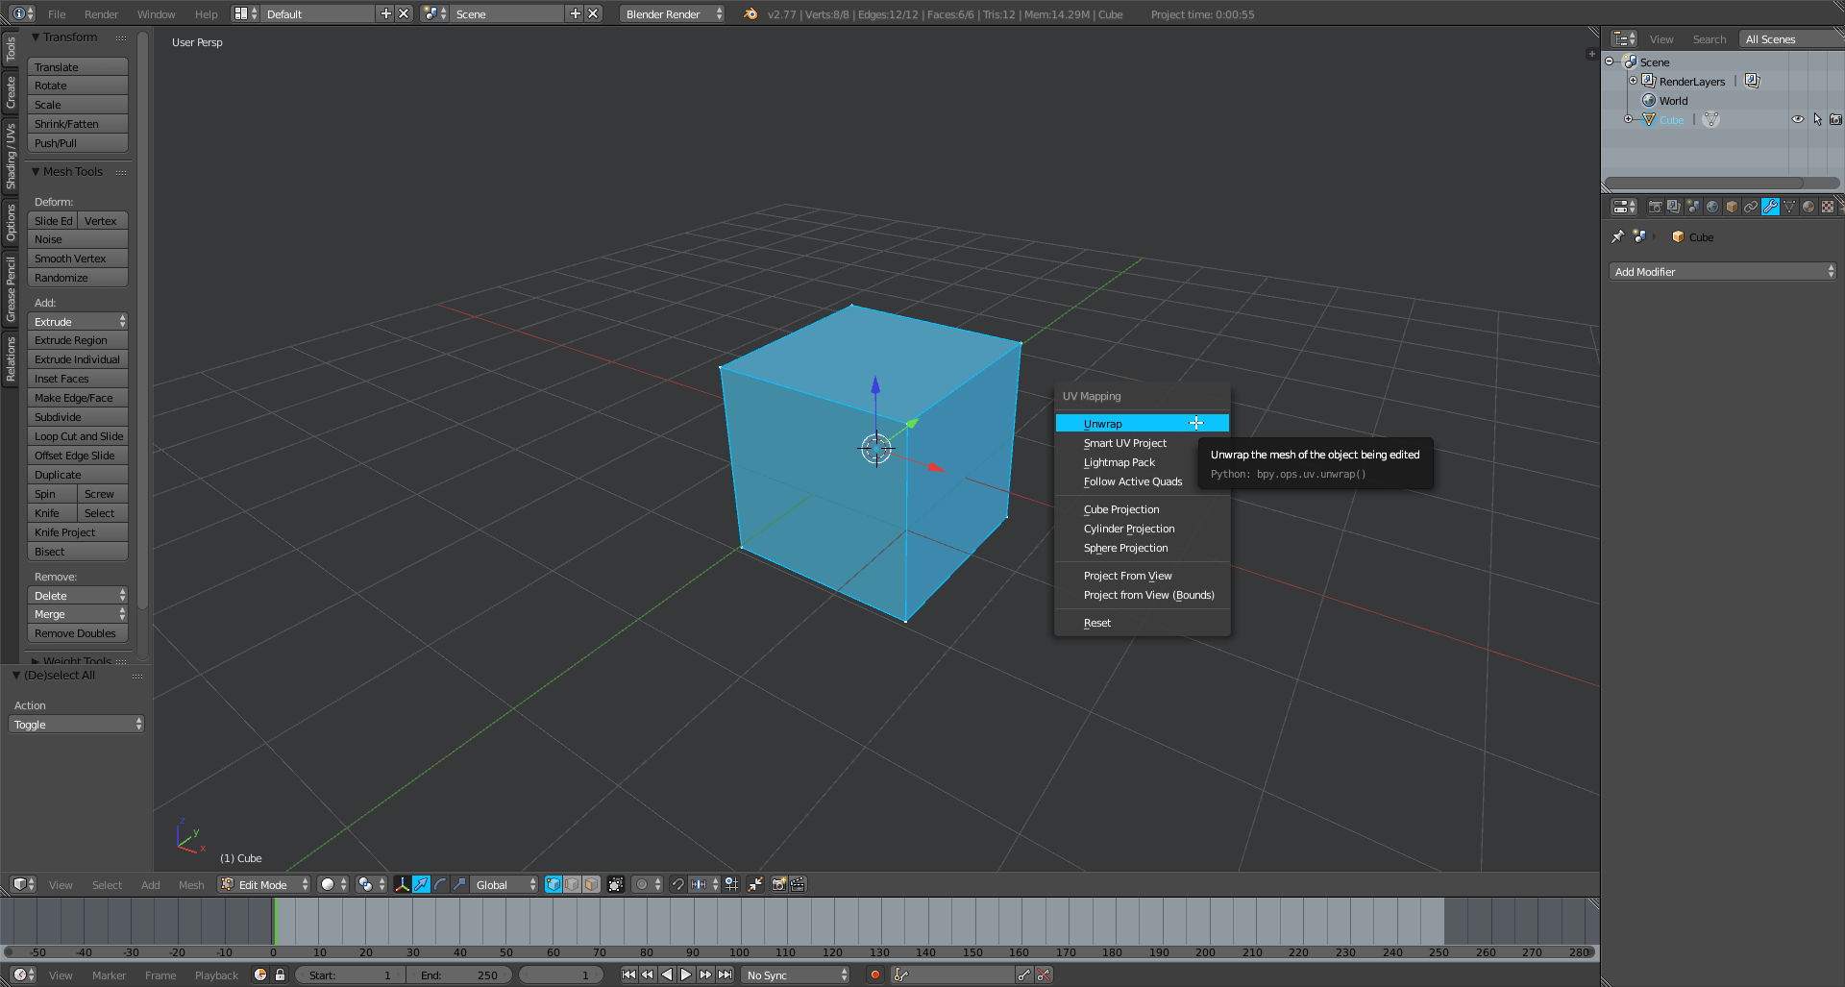1845x987 pixels.
Task: Choose Smart UV Project menu entry
Action: point(1142,443)
